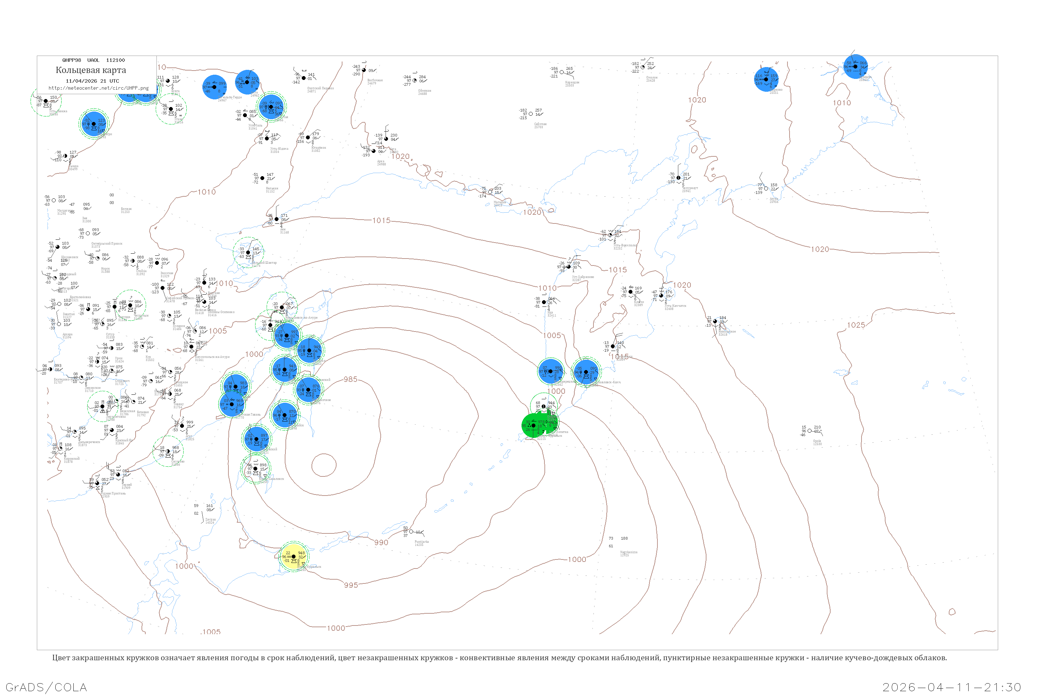
Task: Click the Opole 12530 station plot
Action: [x=810, y=431]
